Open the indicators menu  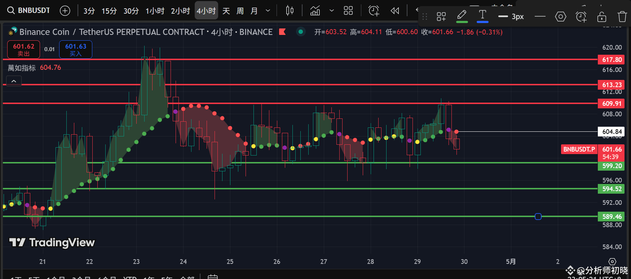pyautogui.click(x=315, y=11)
